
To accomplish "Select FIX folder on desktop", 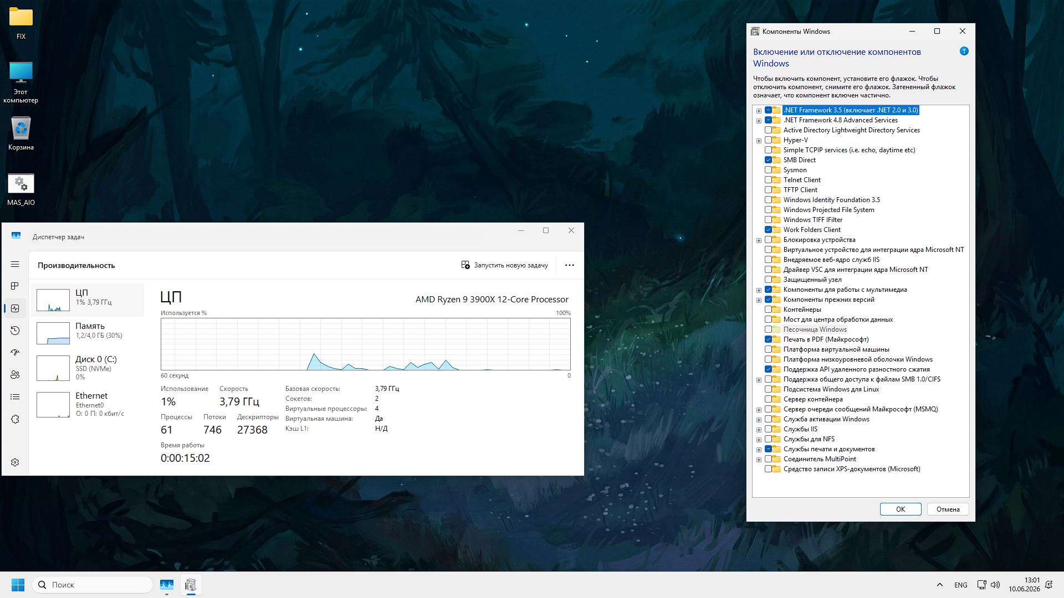I will pyautogui.click(x=21, y=23).
